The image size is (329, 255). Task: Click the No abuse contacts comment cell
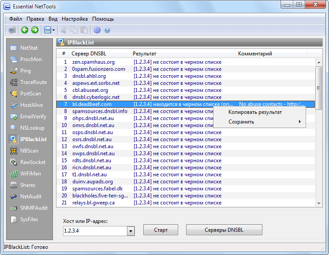(272, 104)
